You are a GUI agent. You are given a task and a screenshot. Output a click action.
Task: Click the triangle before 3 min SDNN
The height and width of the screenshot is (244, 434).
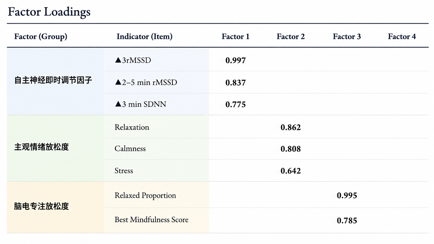pyautogui.click(x=118, y=104)
